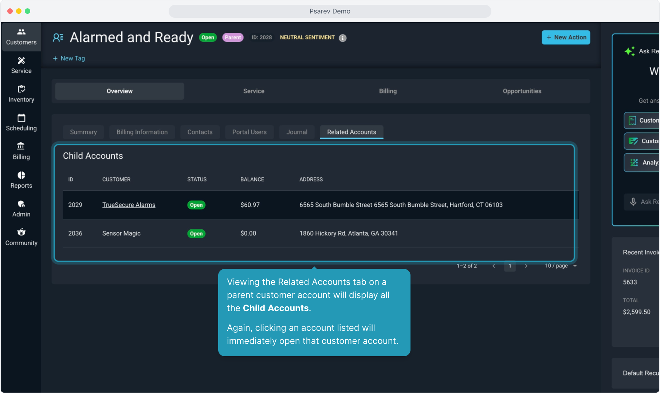Add a New Tag to customer
Screen dimensions: 660x393
click(x=69, y=59)
